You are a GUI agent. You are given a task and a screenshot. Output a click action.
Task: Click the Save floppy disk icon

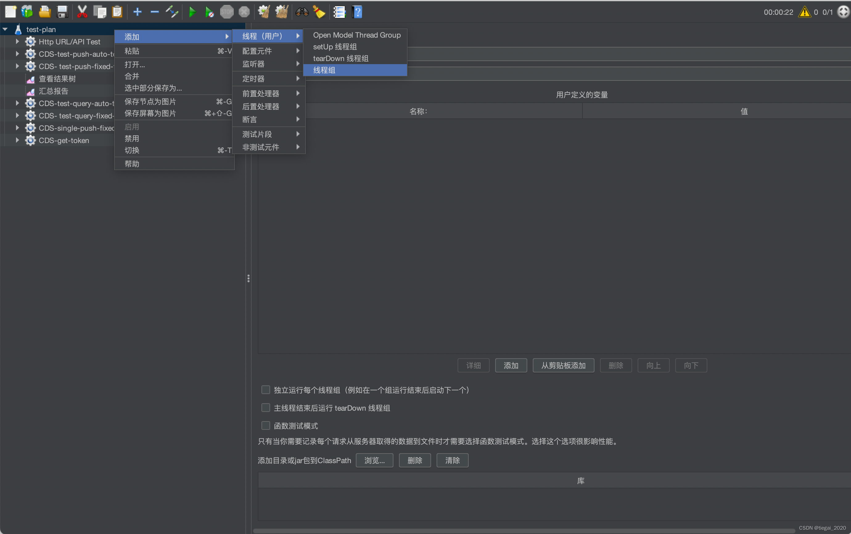(62, 12)
